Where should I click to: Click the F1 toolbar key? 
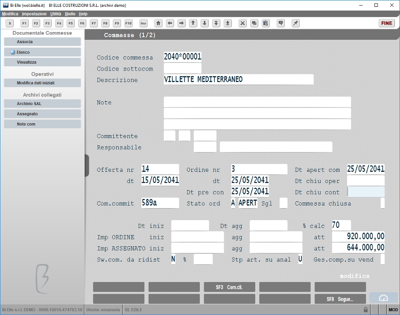coord(24,23)
